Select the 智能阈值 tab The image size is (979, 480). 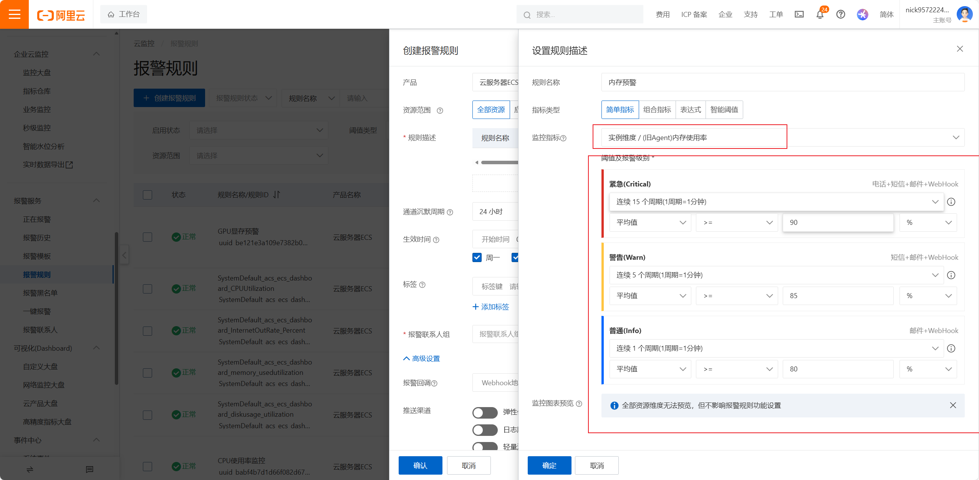coord(724,110)
